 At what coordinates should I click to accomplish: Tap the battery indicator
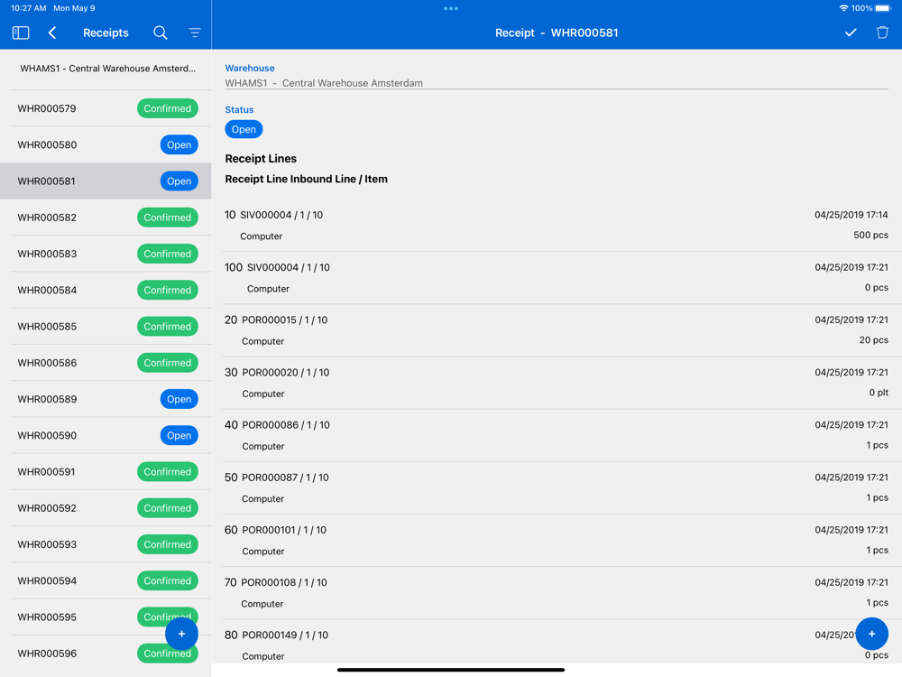883,8
